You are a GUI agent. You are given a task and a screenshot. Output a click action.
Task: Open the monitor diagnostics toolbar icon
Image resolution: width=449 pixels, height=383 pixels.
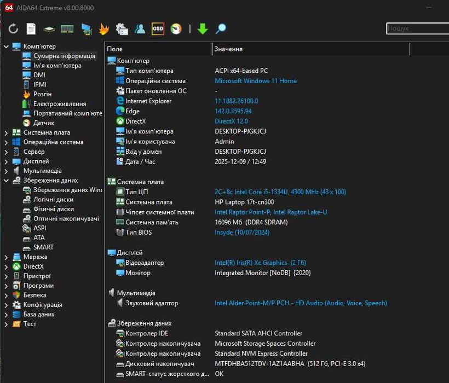coord(87,29)
